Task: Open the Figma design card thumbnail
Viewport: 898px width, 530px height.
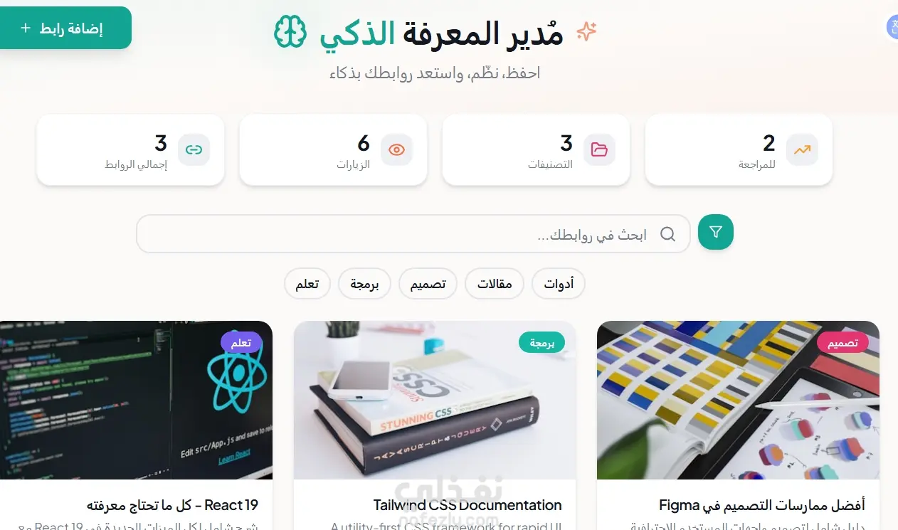Action: (738, 400)
